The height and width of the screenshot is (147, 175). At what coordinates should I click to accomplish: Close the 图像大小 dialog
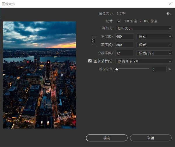click(170, 4)
